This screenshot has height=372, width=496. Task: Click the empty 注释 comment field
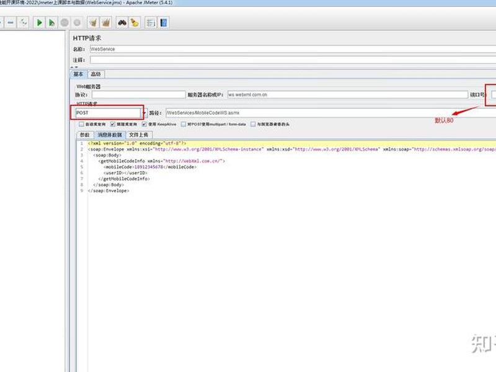pos(293,60)
